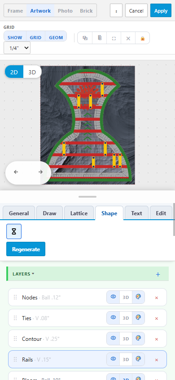Click the right arrow on the canvas pad
The height and width of the screenshot is (380, 175).
coord(40,172)
